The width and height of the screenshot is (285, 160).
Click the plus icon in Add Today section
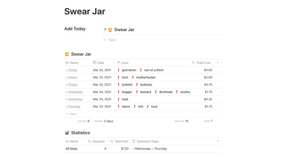click(x=104, y=40)
